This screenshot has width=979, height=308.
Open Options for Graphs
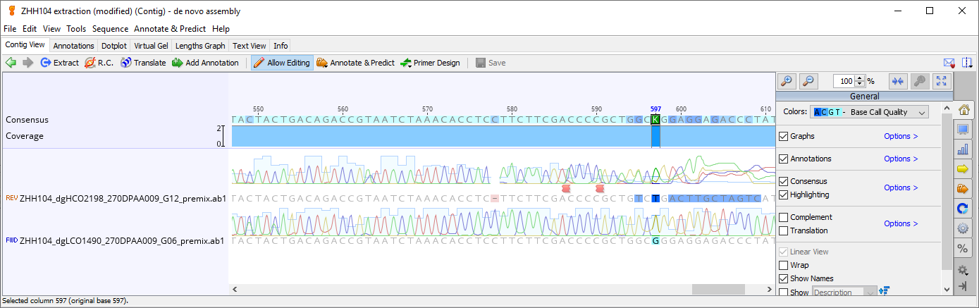click(901, 136)
